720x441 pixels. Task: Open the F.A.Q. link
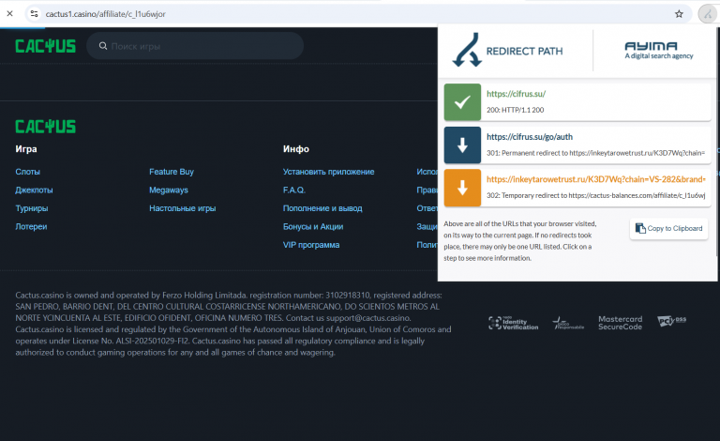pyautogui.click(x=293, y=190)
